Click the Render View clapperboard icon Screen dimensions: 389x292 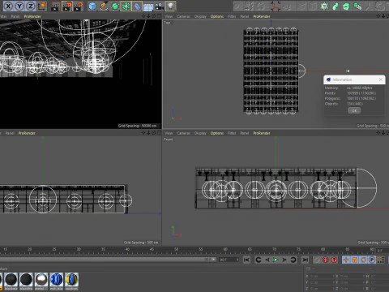coord(55,6)
